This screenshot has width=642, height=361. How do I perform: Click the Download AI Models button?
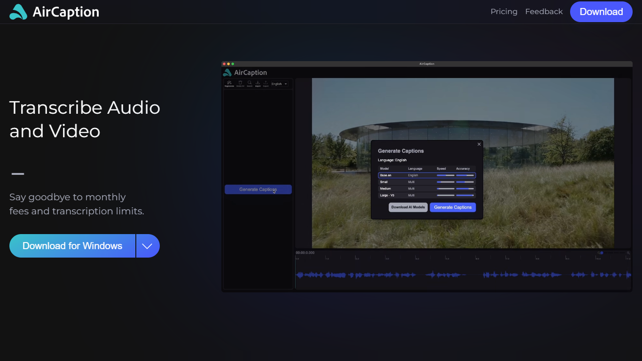[x=408, y=207]
